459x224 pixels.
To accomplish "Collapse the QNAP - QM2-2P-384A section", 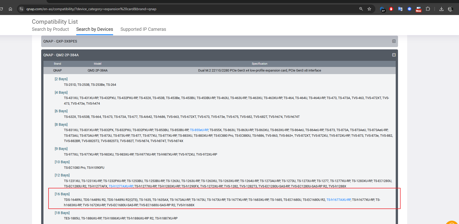I will 394,55.
